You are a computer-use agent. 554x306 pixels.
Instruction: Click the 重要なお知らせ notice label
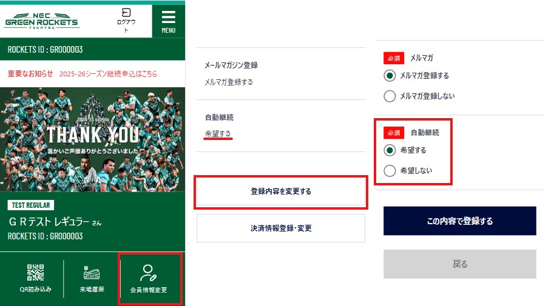click(30, 74)
